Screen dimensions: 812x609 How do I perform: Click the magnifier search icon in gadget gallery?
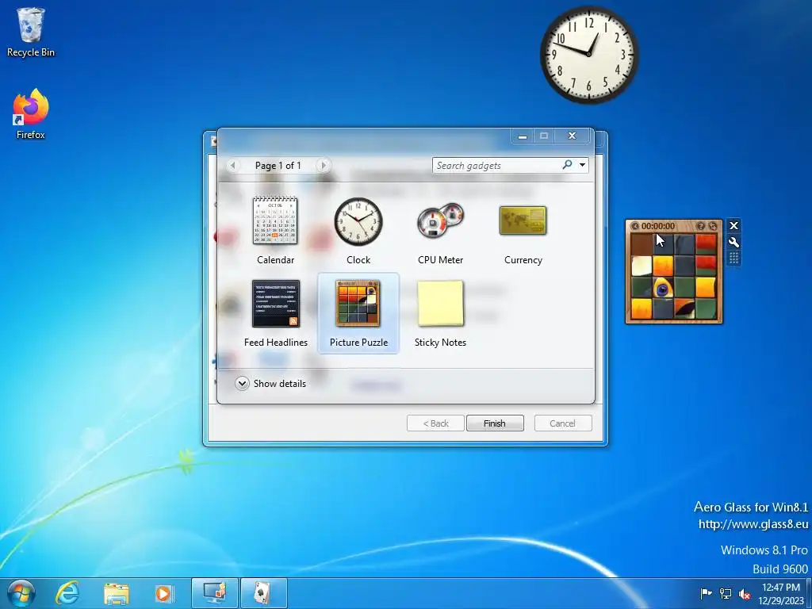(x=567, y=165)
